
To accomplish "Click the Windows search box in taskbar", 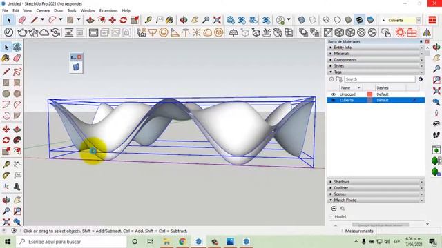I will tap(71, 242).
